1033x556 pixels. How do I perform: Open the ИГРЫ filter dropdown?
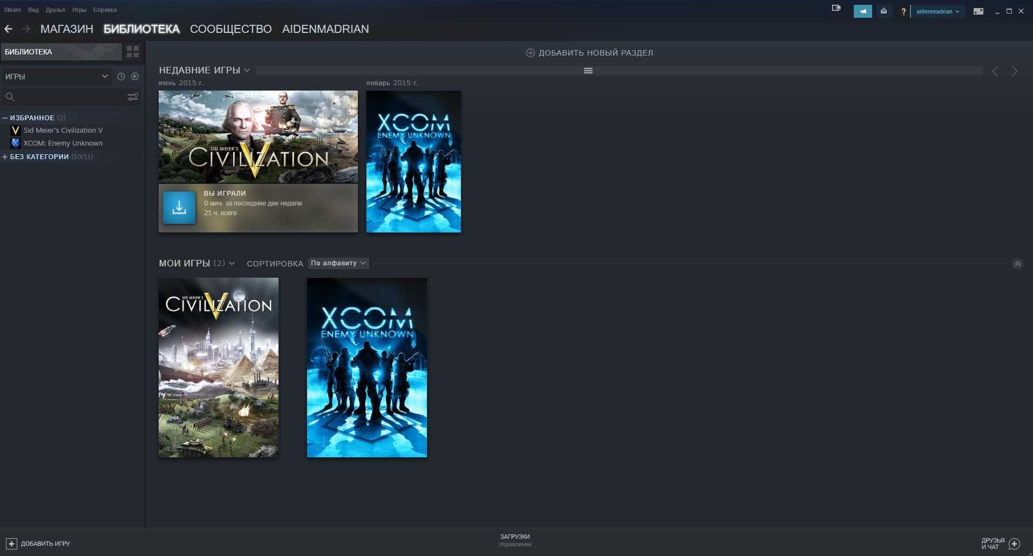tap(56, 77)
